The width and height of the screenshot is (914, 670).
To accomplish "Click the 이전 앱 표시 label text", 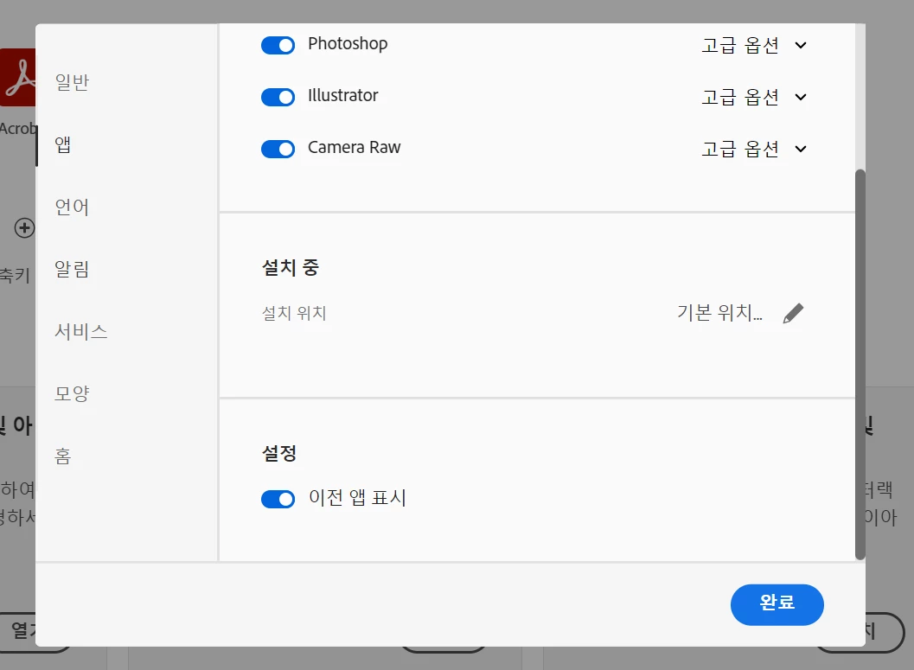I will point(357,498).
